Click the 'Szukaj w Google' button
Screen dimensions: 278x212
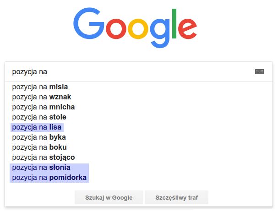point(109,197)
